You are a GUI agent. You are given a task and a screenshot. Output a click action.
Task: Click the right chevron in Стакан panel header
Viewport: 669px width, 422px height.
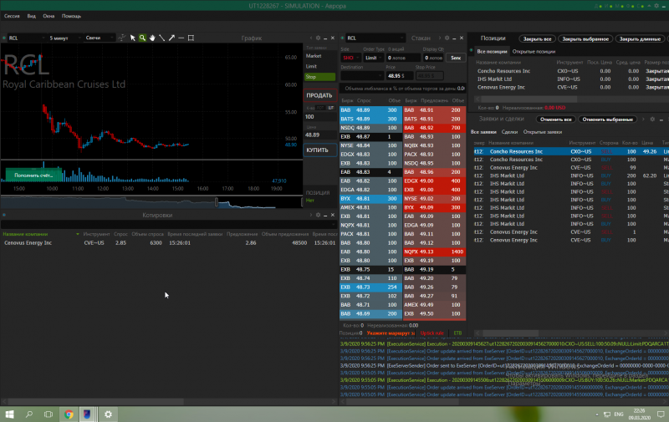[x=440, y=38]
